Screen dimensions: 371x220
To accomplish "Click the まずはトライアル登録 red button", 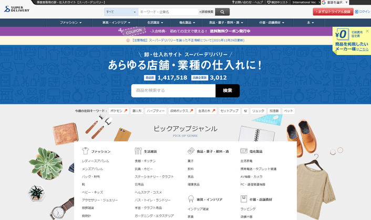I will point(333,12).
